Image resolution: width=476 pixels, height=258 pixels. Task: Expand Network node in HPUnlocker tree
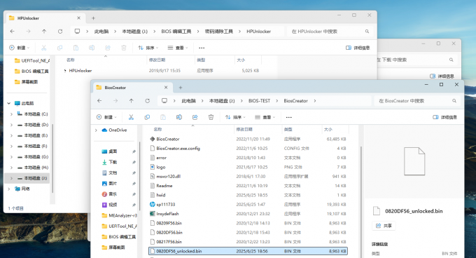point(9,189)
